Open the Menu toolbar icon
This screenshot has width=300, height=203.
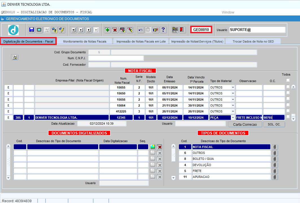[x=175, y=30]
